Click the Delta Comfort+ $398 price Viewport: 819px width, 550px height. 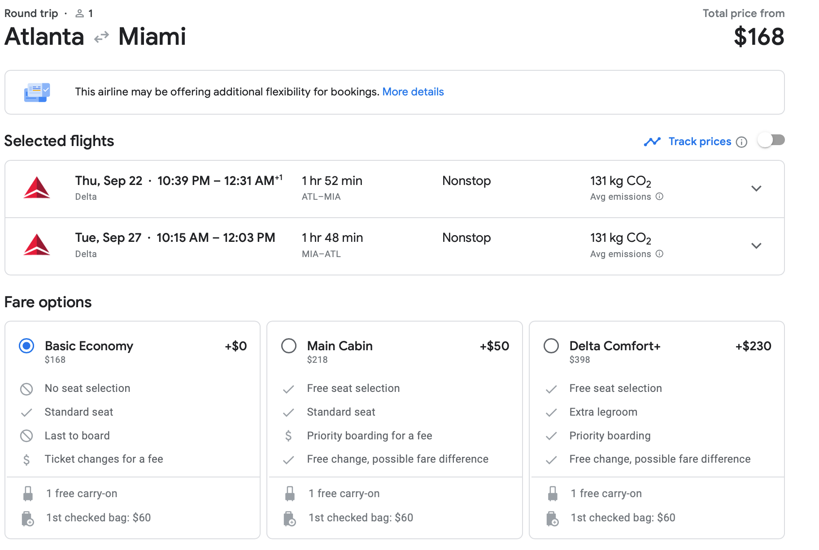[x=579, y=360]
